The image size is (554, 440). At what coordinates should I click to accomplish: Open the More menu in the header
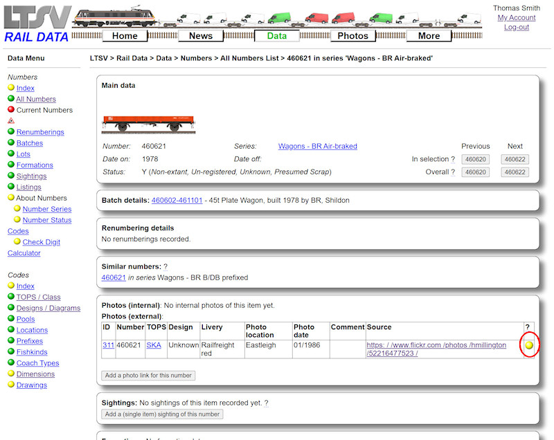[x=429, y=36]
